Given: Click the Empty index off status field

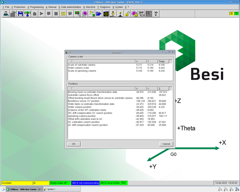Looking at the screenshot, I should 60,183.
